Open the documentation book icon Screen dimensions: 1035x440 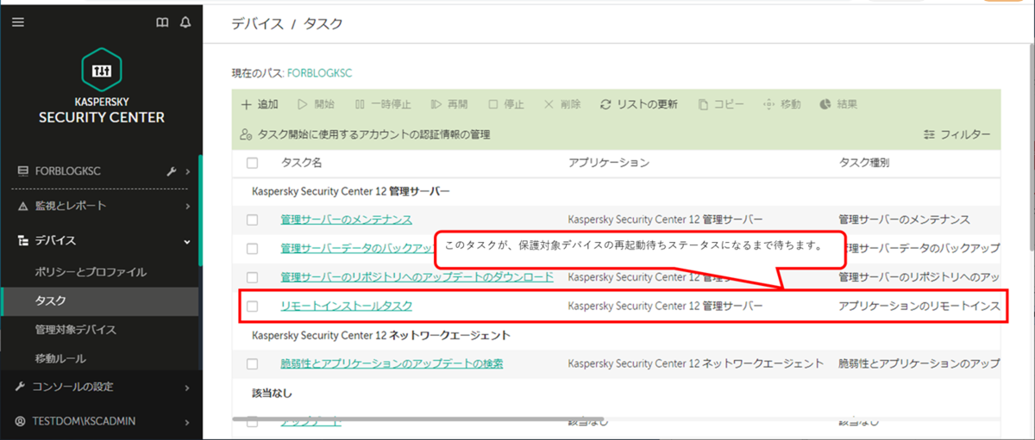(x=162, y=23)
